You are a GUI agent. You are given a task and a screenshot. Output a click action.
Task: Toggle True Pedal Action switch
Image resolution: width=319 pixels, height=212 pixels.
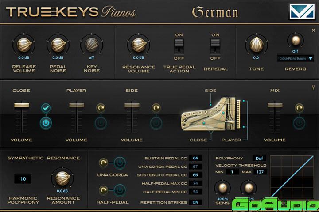(179, 46)
